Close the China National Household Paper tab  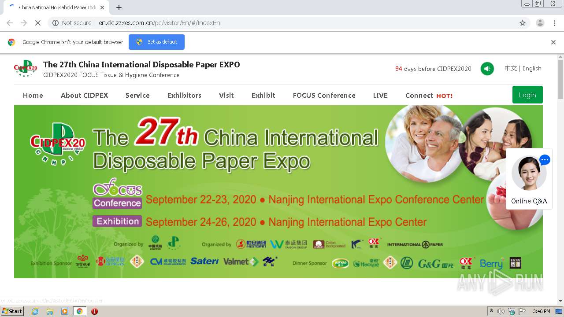(102, 7)
